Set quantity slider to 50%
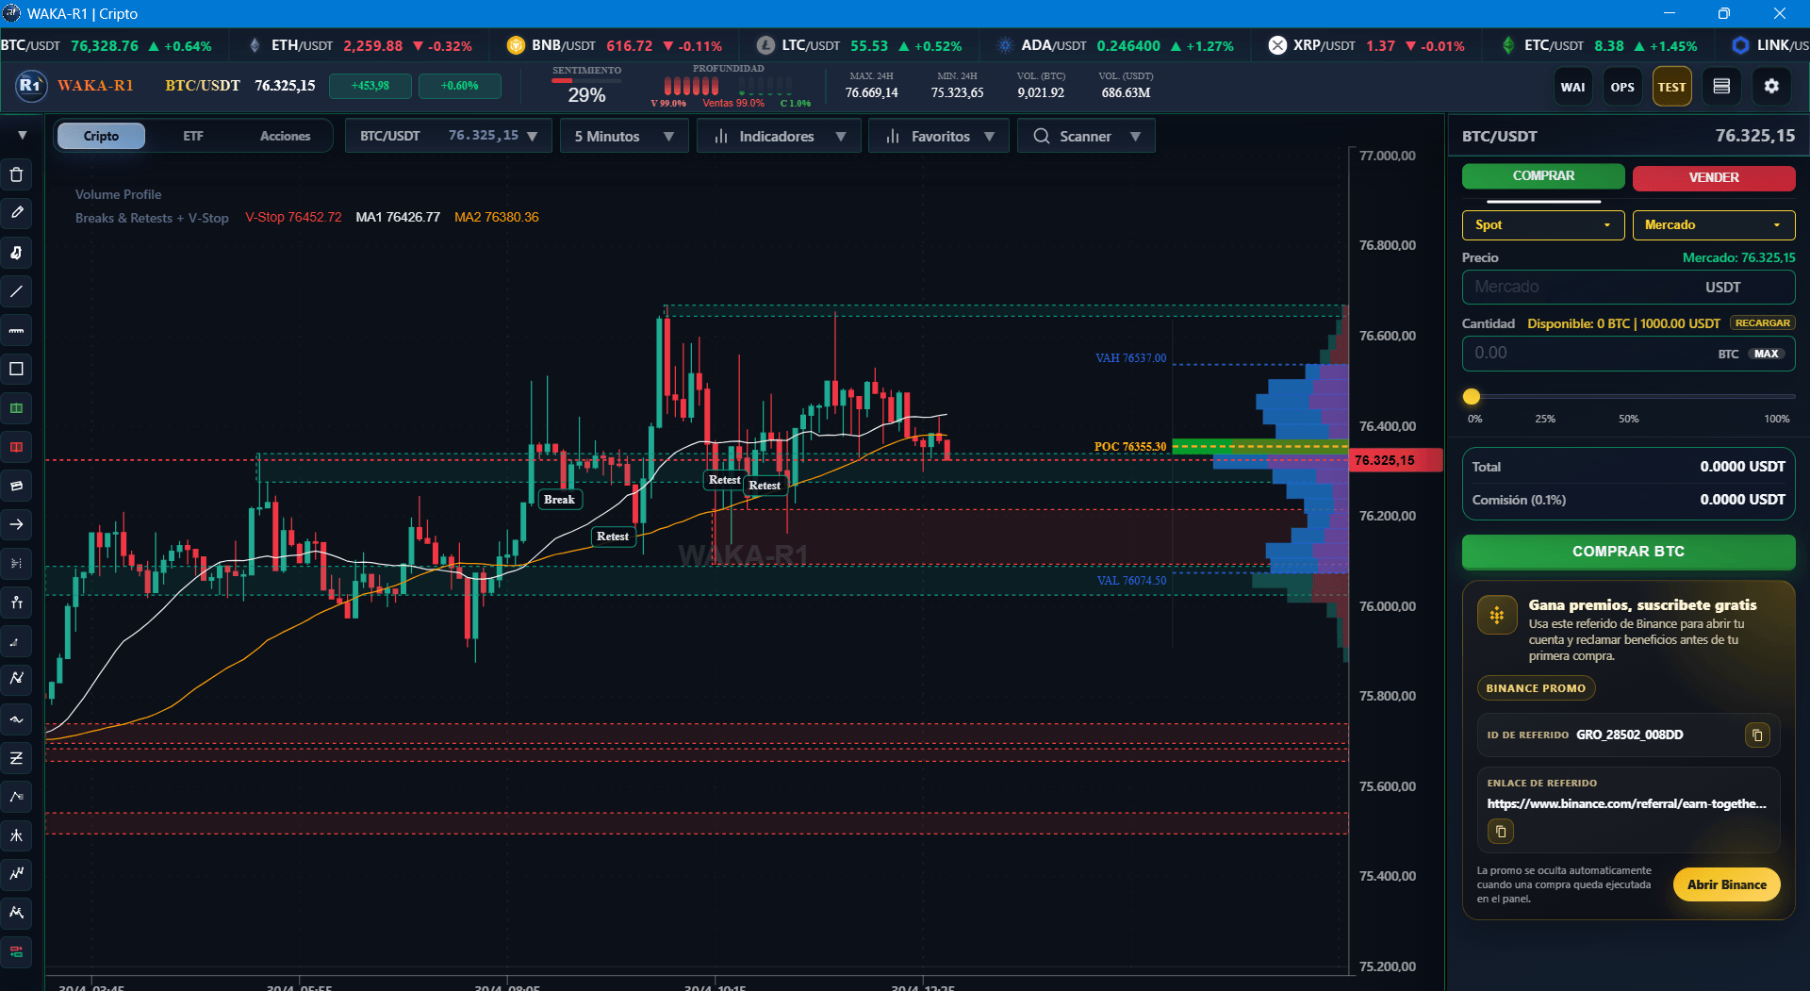This screenshot has height=991, width=1810. coord(1629,397)
